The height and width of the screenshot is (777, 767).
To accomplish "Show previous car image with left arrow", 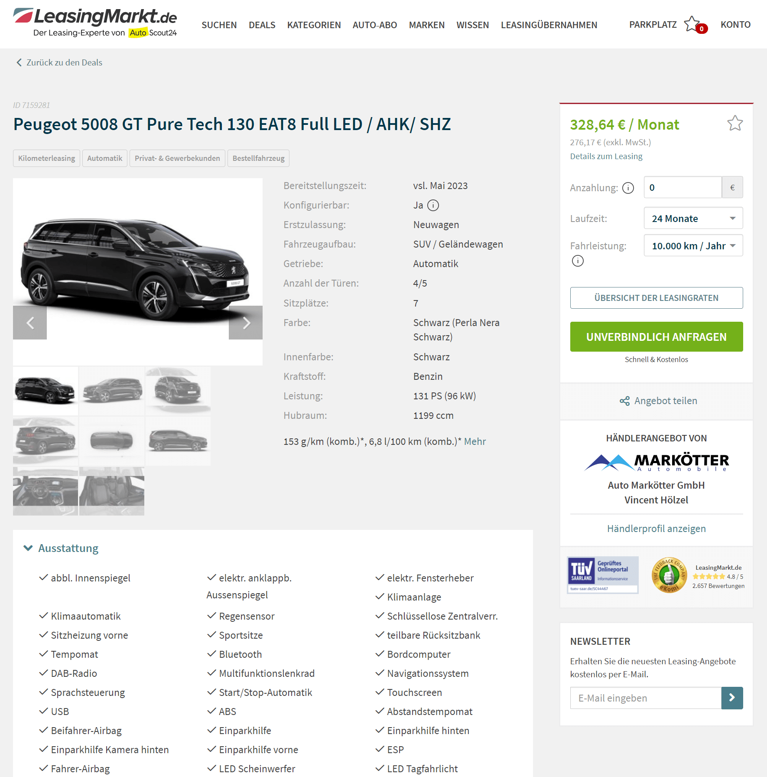I will tap(30, 323).
